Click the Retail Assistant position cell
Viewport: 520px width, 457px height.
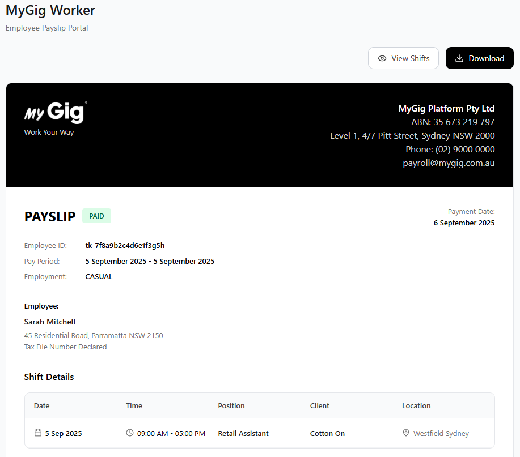tap(243, 433)
